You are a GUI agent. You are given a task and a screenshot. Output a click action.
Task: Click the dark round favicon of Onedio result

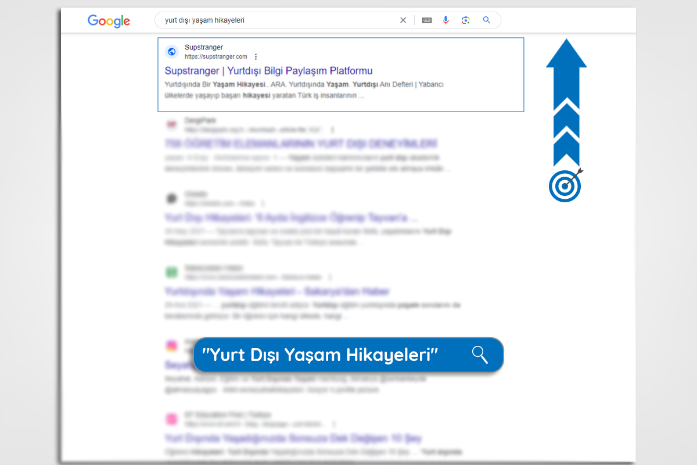(171, 199)
